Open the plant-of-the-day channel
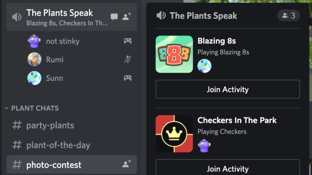This screenshot has width=312, height=175. [x=72, y=145]
